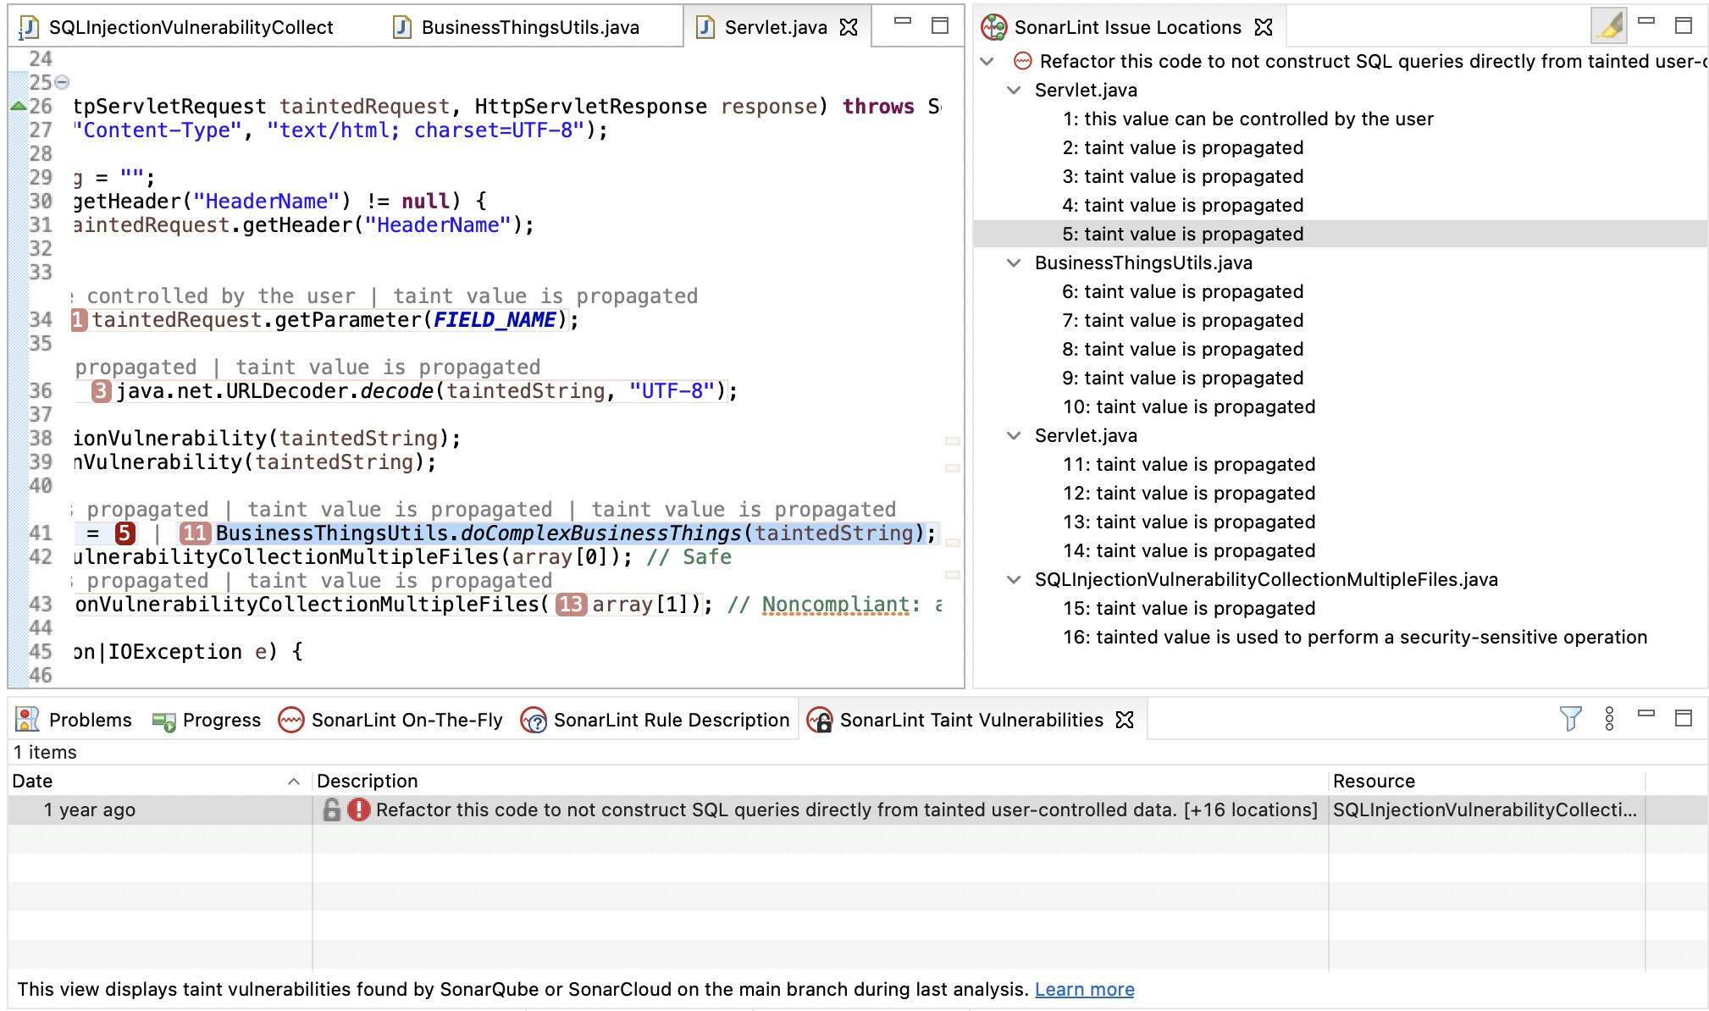Collapse the SQLInjectionVulnerabilityCollectionMultipleFiles.java node
Screen dimensions: 1709x1011
(x=1014, y=580)
